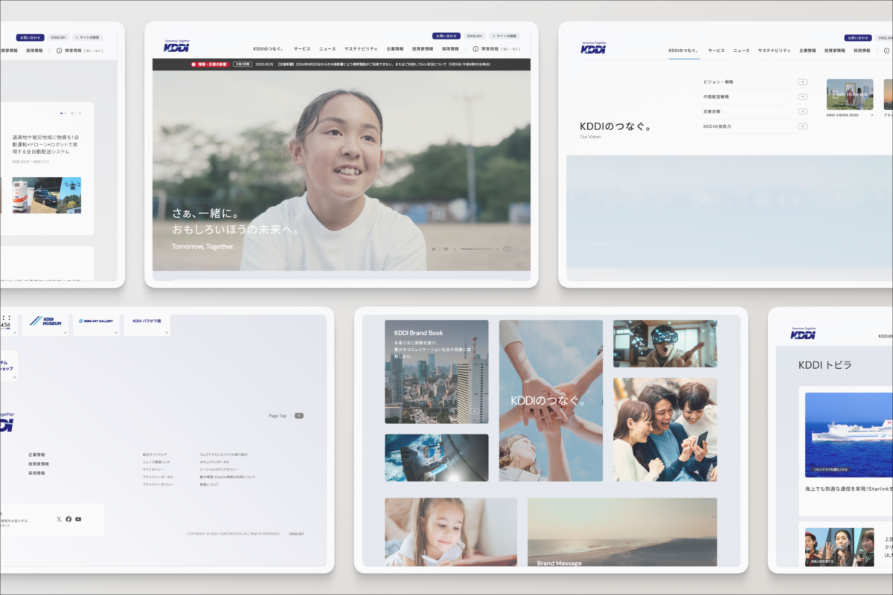Switch to ENGLISH on the hero page header

(475, 36)
